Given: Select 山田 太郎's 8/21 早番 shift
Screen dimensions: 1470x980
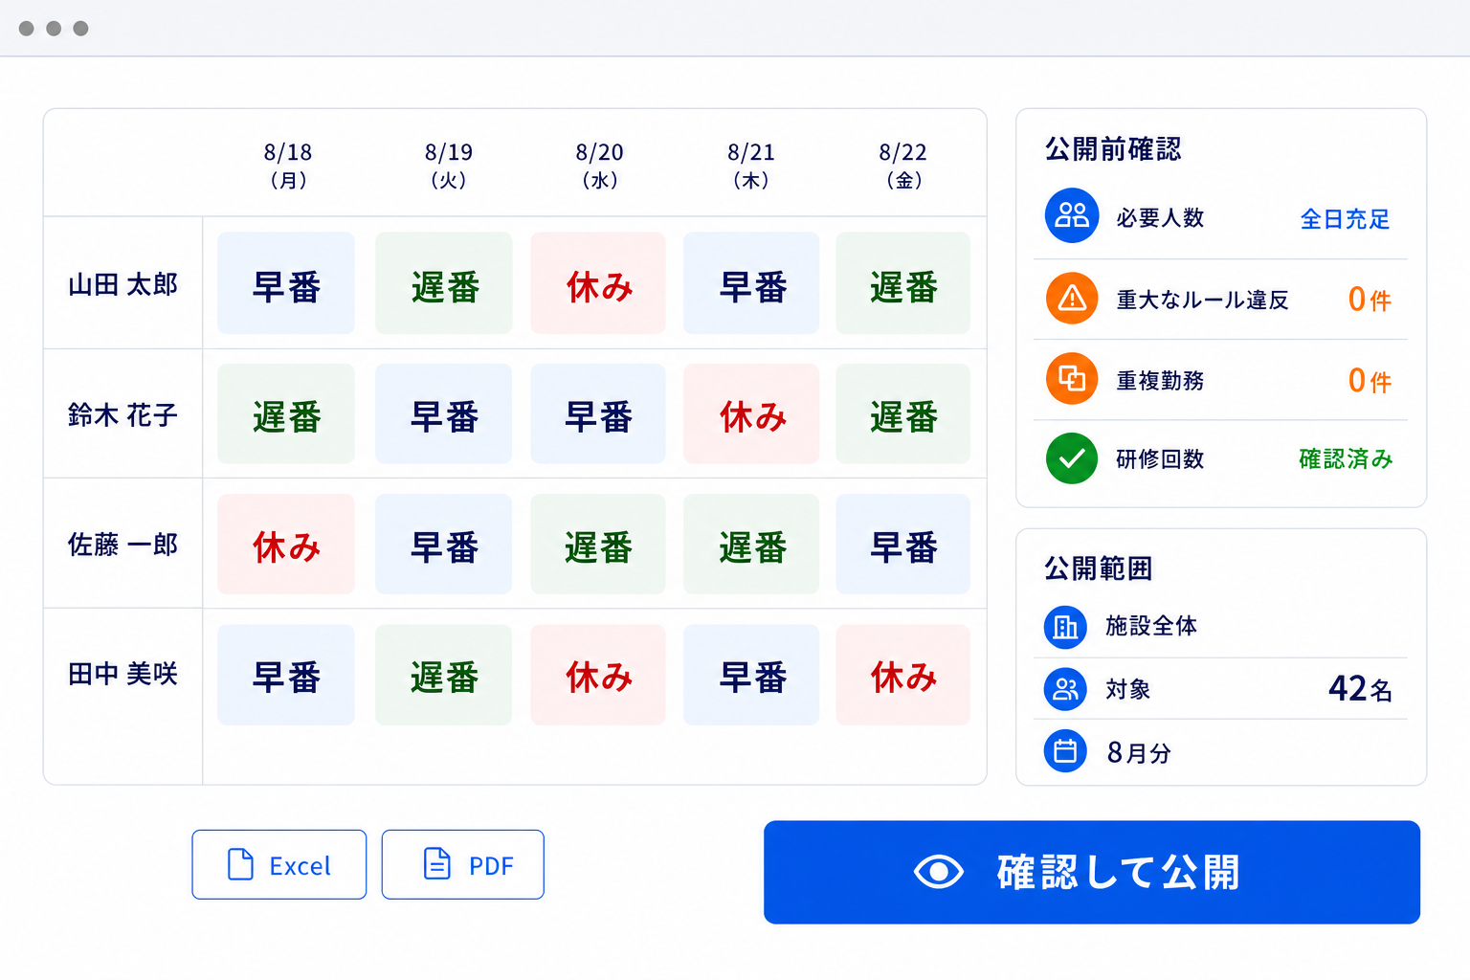Looking at the screenshot, I should [751, 283].
